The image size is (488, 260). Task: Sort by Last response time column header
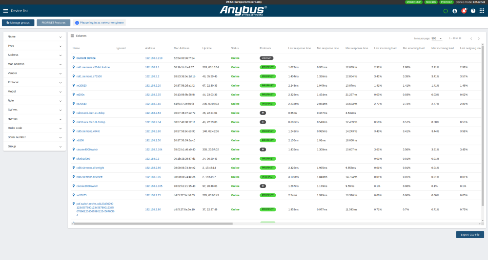tap(300, 49)
